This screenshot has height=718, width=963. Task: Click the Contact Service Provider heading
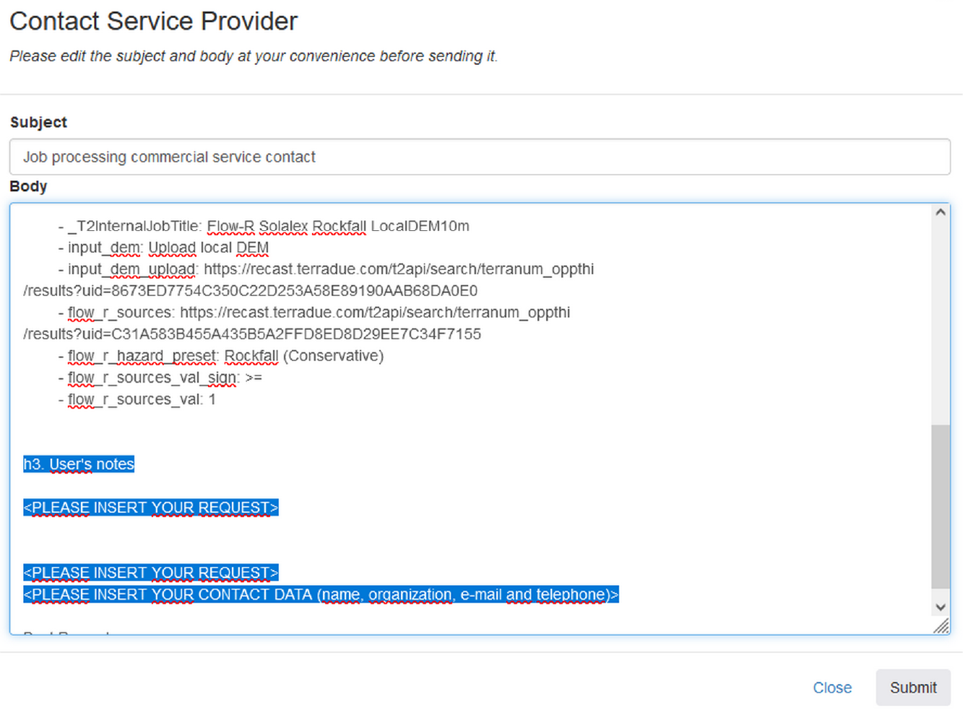pyautogui.click(x=153, y=21)
